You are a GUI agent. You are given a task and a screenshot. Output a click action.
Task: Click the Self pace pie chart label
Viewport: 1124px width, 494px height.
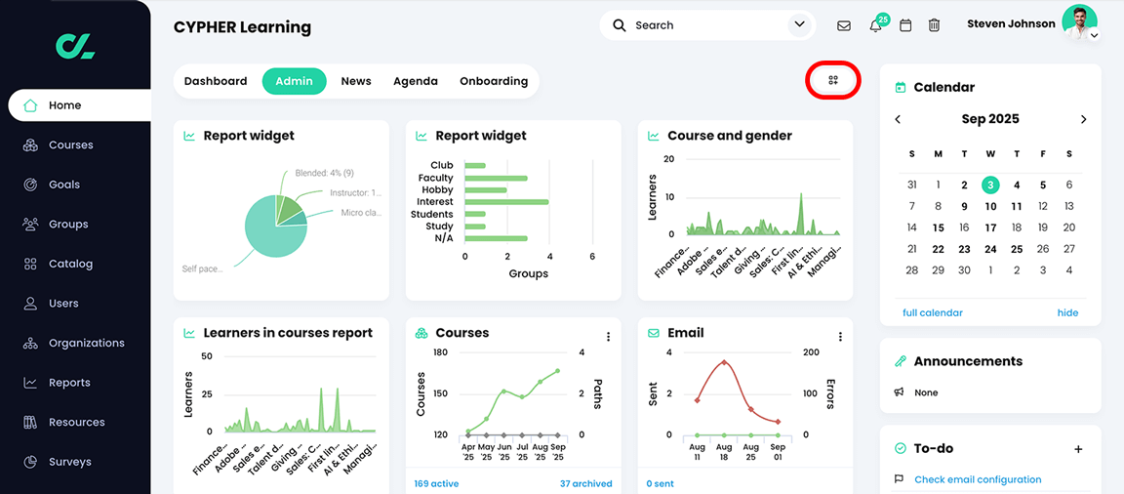pyautogui.click(x=202, y=268)
